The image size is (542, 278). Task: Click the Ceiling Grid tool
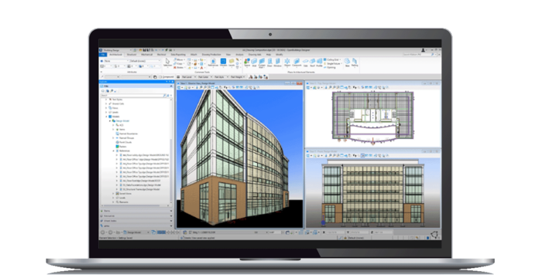[x=332, y=59]
